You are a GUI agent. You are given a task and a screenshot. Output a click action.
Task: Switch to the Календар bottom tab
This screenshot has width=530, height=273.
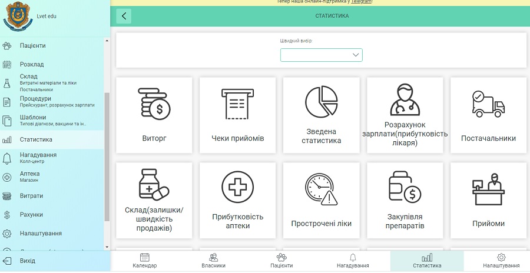[145, 261]
